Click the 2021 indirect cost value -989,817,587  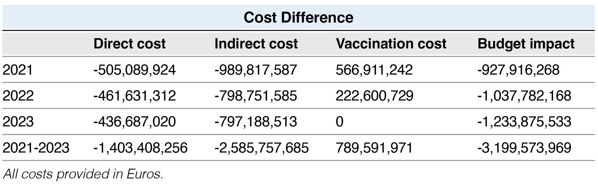click(256, 70)
